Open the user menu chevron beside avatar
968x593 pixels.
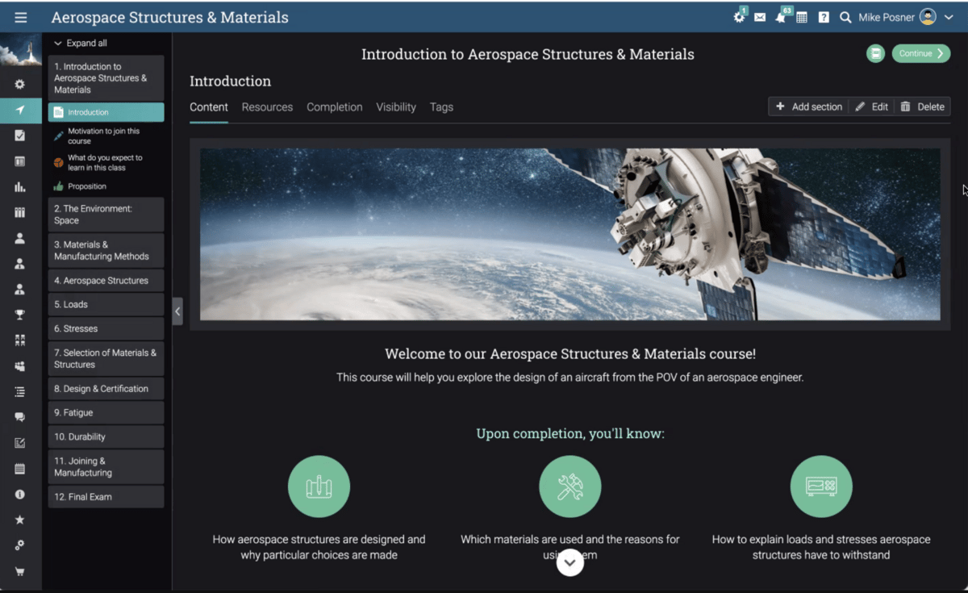pyautogui.click(x=949, y=17)
